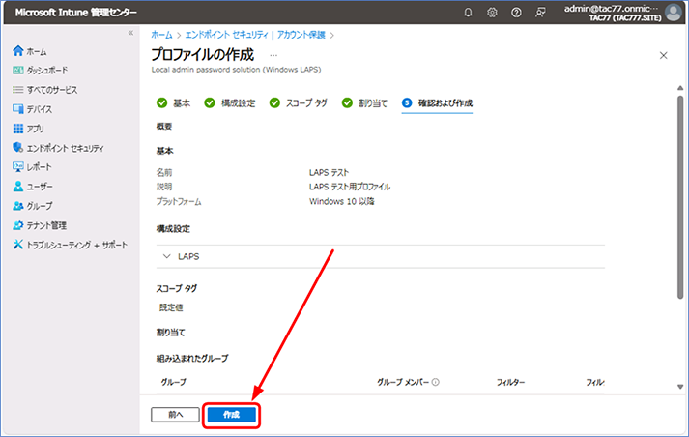
Task: Click Apps grid icon in sidebar
Action: point(18,129)
